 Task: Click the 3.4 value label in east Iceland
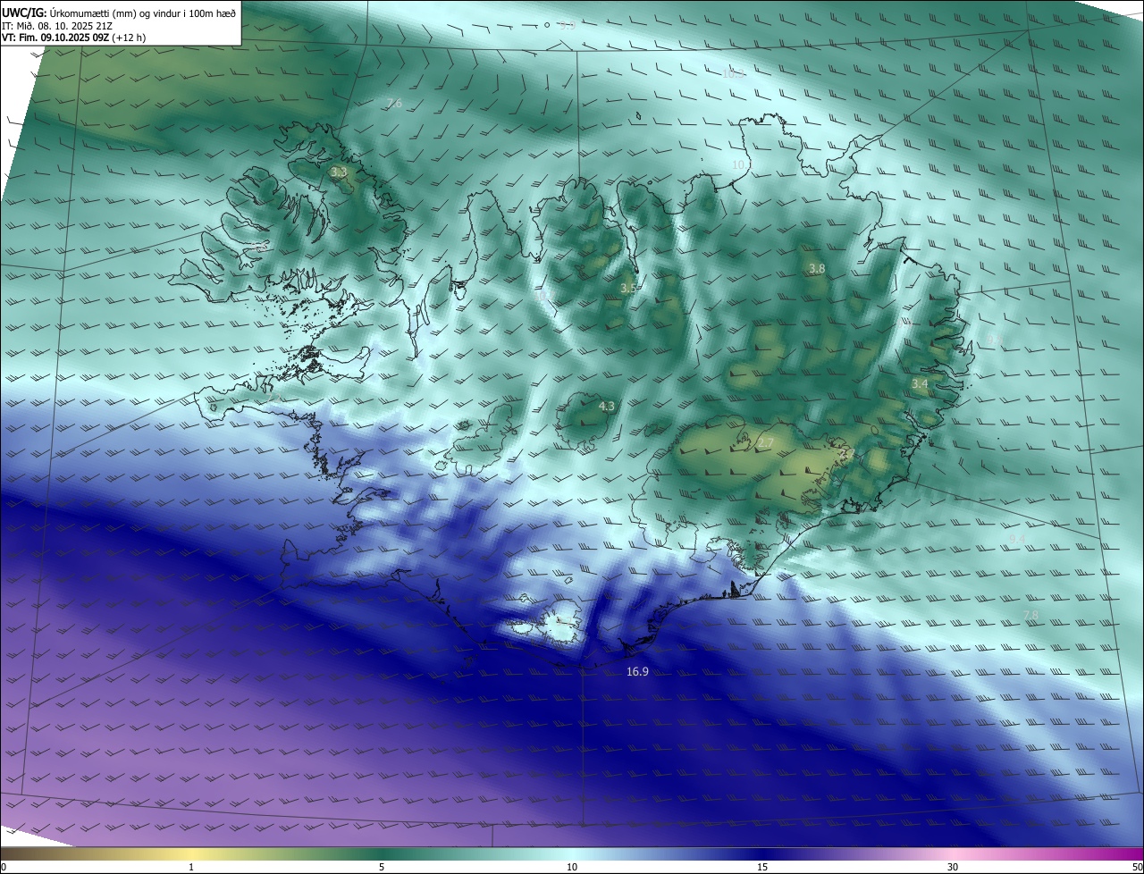click(x=920, y=383)
